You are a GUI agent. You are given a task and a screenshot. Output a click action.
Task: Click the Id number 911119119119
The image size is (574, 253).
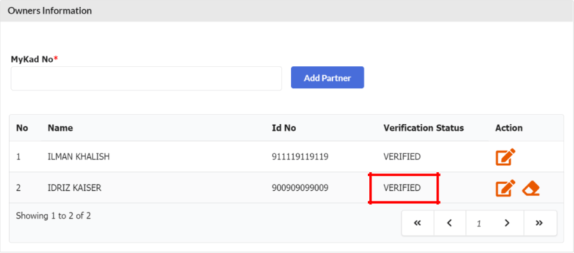[300, 157]
